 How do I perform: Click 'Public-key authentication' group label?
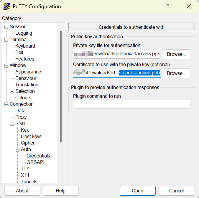97,36
